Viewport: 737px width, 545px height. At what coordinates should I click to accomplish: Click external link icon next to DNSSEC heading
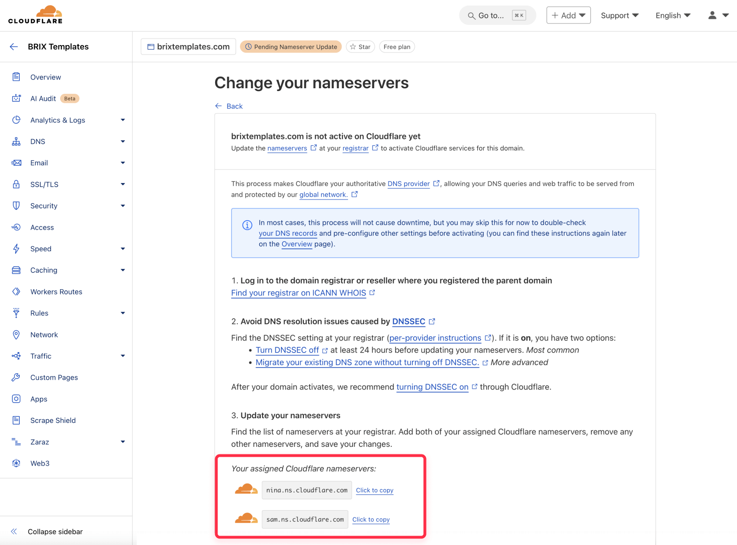(x=432, y=322)
